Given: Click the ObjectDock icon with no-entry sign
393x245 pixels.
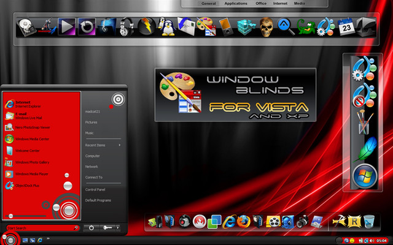Looking at the screenshot, I should (364, 96).
